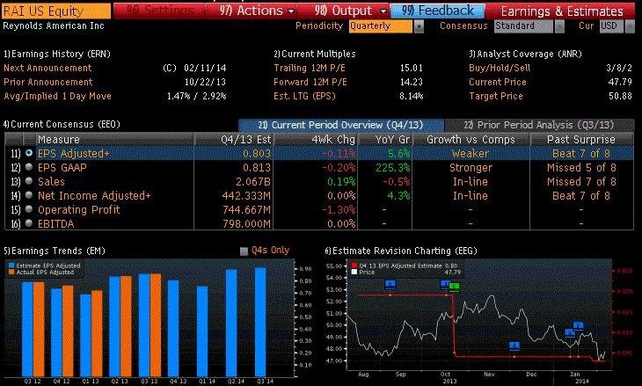The image size is (642, 386).
Task: Open the dimmed 96) Settings menu
Action: [x=160, y=11]
